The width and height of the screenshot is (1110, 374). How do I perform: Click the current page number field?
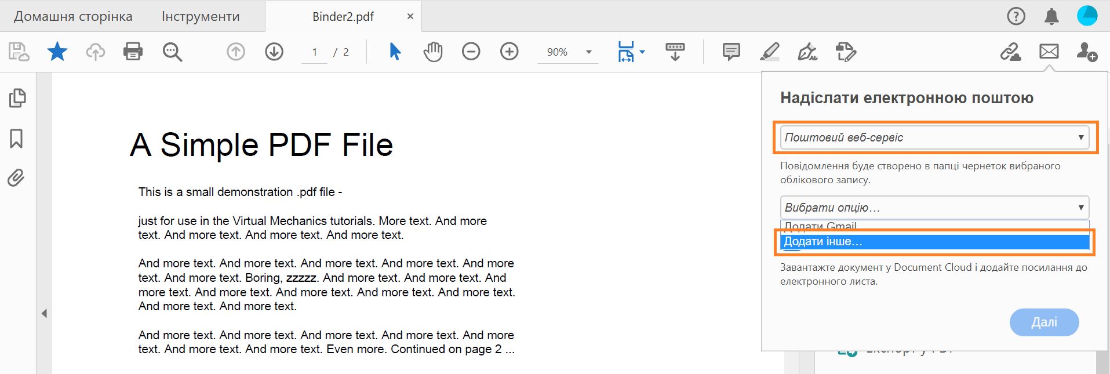[315, 52]
